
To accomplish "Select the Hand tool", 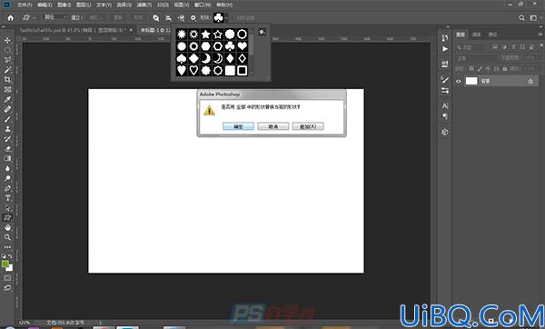I will tap(7, 228).
